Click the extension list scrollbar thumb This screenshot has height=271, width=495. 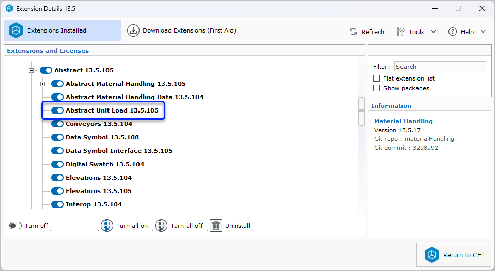pyautogui.click(x=362, y=111)
